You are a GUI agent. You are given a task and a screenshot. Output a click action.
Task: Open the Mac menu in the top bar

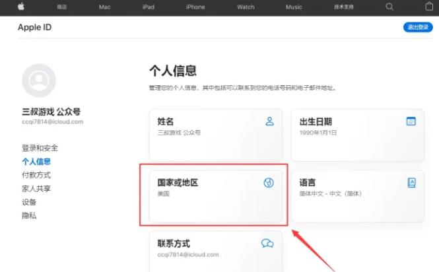[x=104, y=7]
